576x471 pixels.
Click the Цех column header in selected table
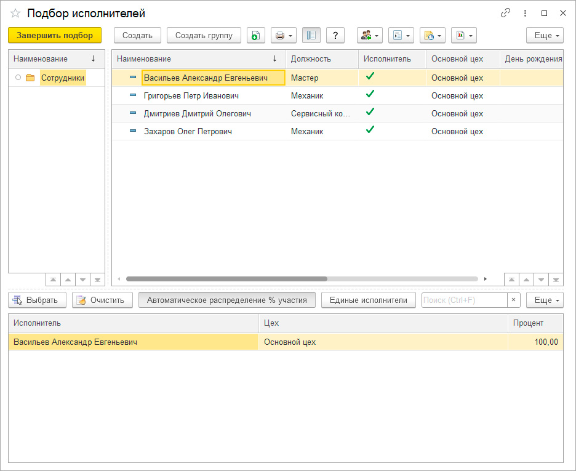click(383, 323)
